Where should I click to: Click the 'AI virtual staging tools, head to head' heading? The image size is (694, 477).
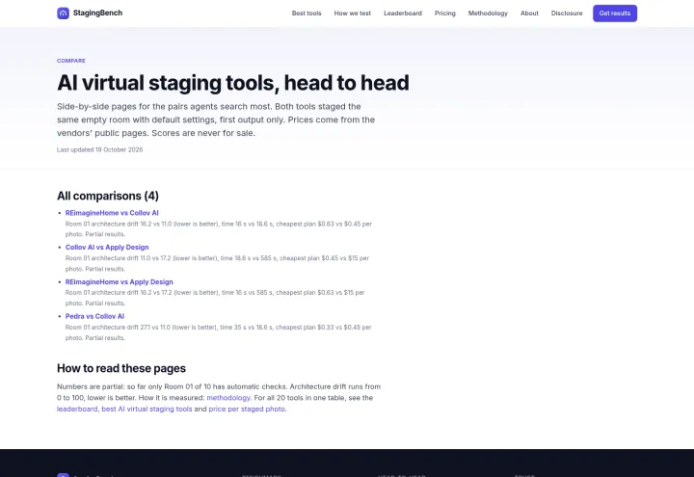[x=233, y=83]
